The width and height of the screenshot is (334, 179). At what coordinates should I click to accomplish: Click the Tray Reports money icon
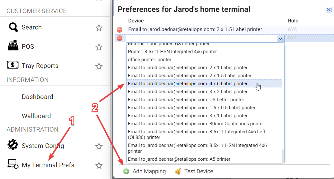(13, 65)
